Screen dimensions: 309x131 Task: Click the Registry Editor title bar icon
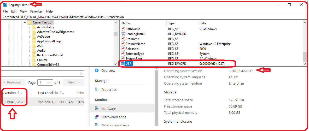[x=5, y=5]
